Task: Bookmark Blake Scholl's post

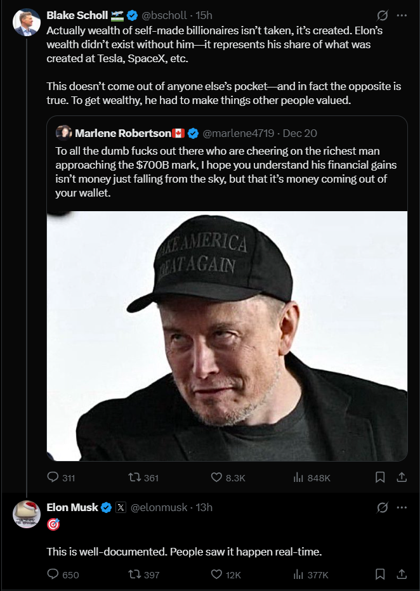Action: coord(380,477)
